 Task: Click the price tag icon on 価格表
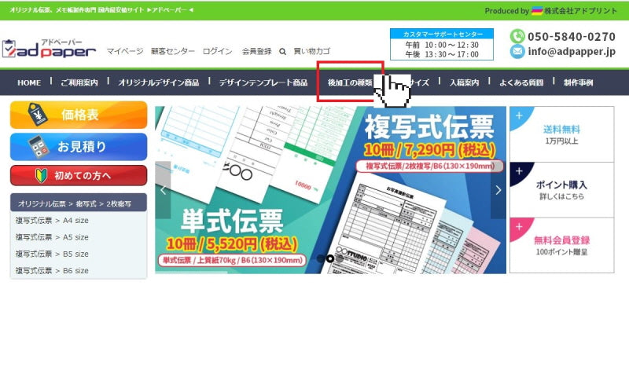coord(38,114)
